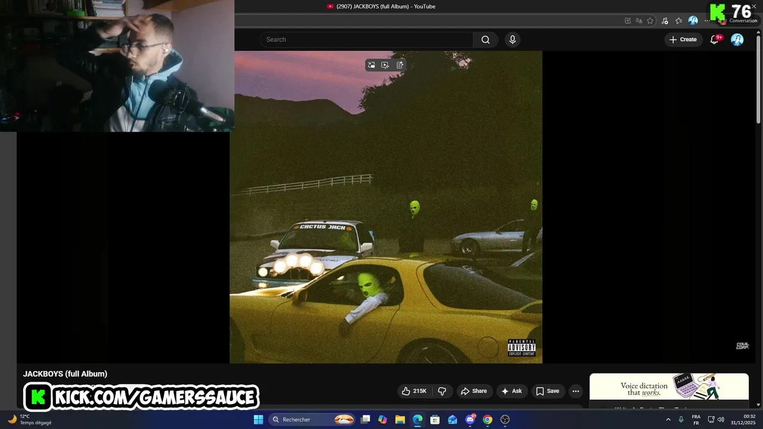This screenshot has width=763, height=429.
Task: Open the volume speaker tray icon
Action: tap(721, 419)
